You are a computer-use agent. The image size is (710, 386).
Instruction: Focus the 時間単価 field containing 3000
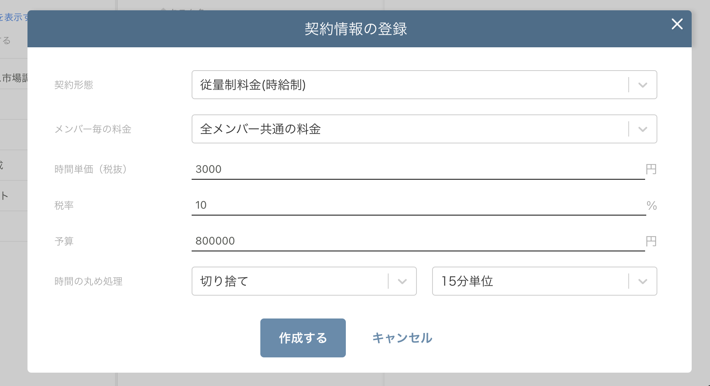pyautogui.click(x=418, y=169)
